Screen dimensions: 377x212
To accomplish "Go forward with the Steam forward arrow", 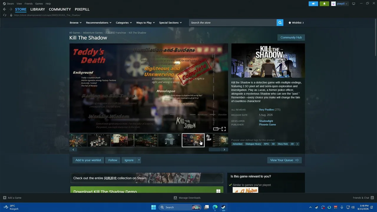I will point(11,9).
